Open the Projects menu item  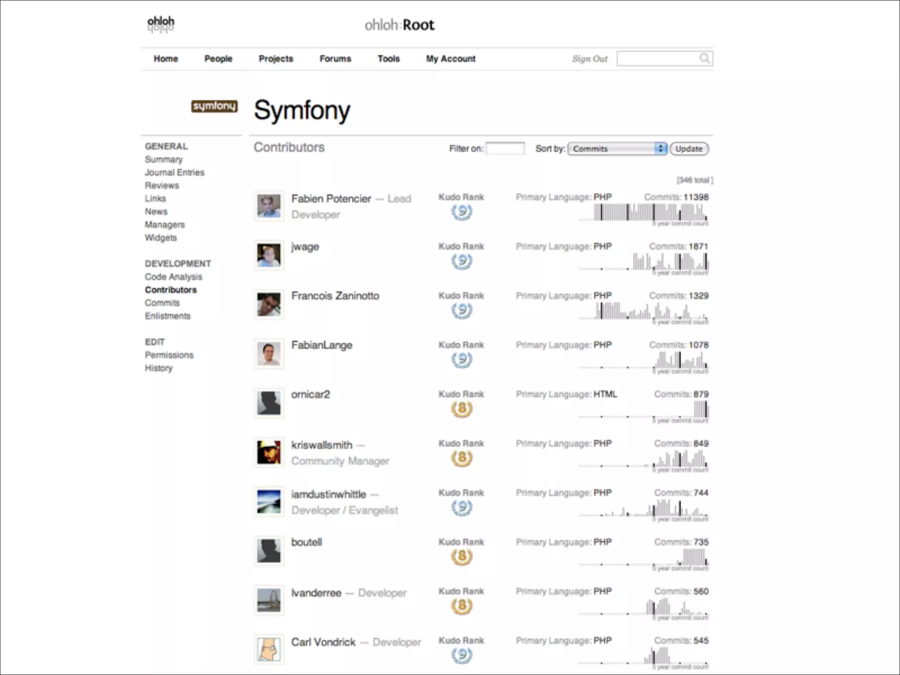[x=276, y=58]
